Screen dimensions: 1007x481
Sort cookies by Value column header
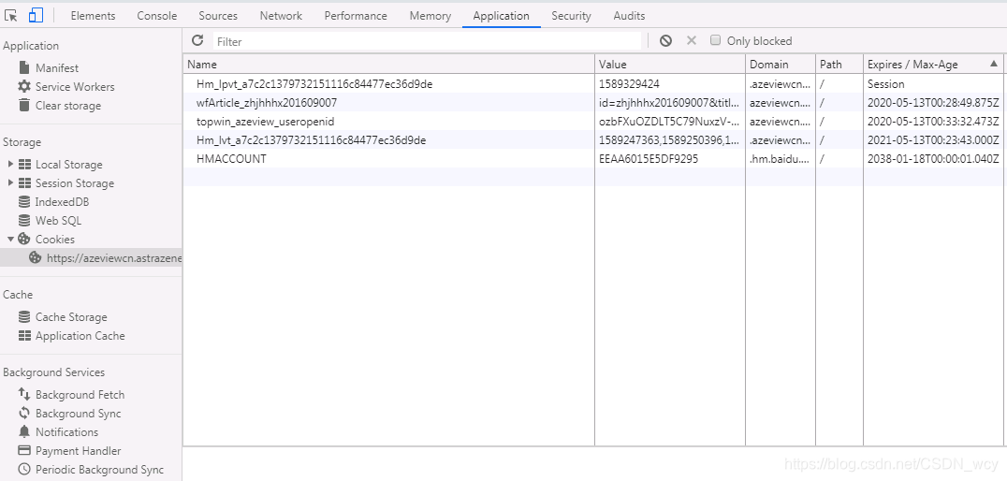tap(670, 65)
